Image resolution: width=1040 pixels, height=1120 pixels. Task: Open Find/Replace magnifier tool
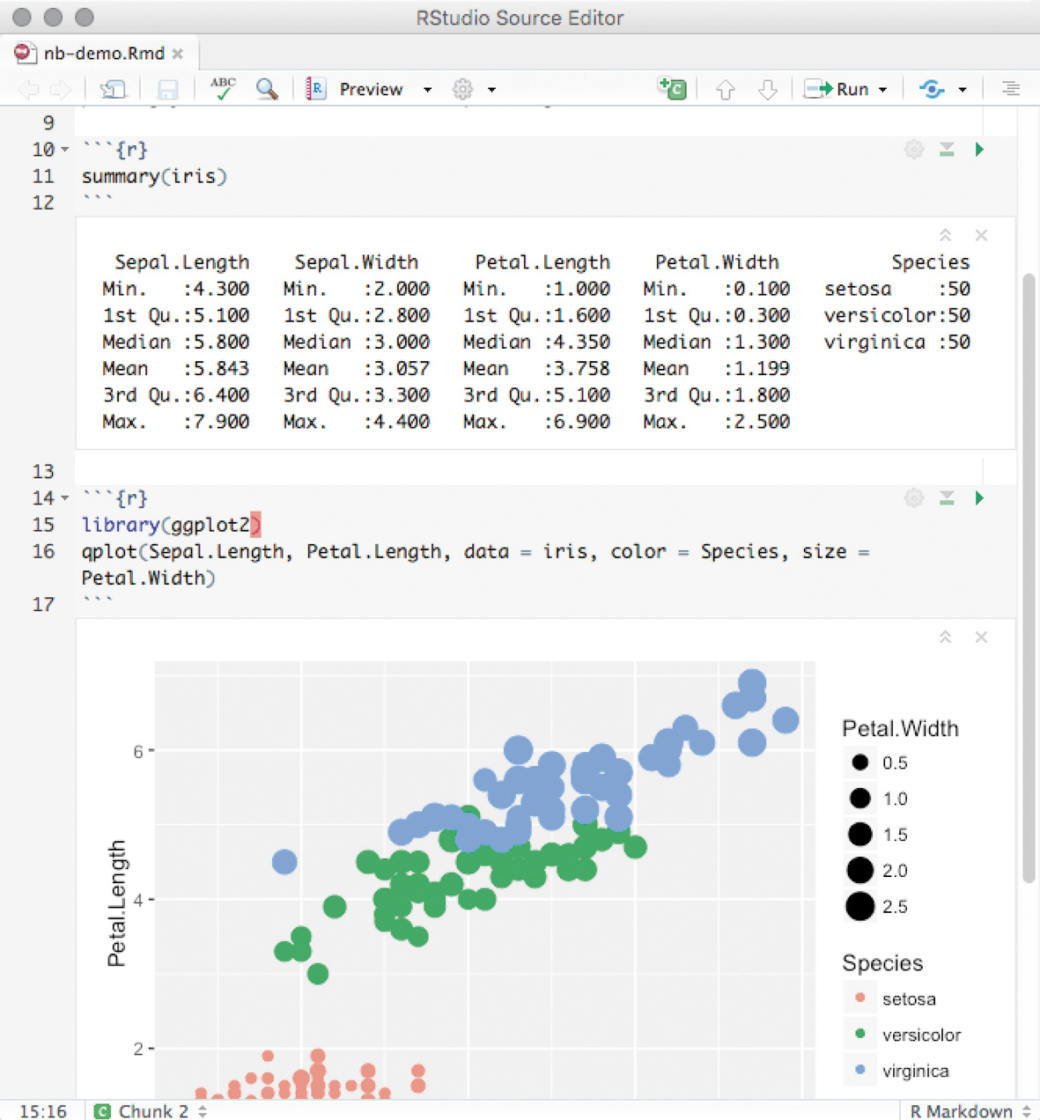(267, 89)
